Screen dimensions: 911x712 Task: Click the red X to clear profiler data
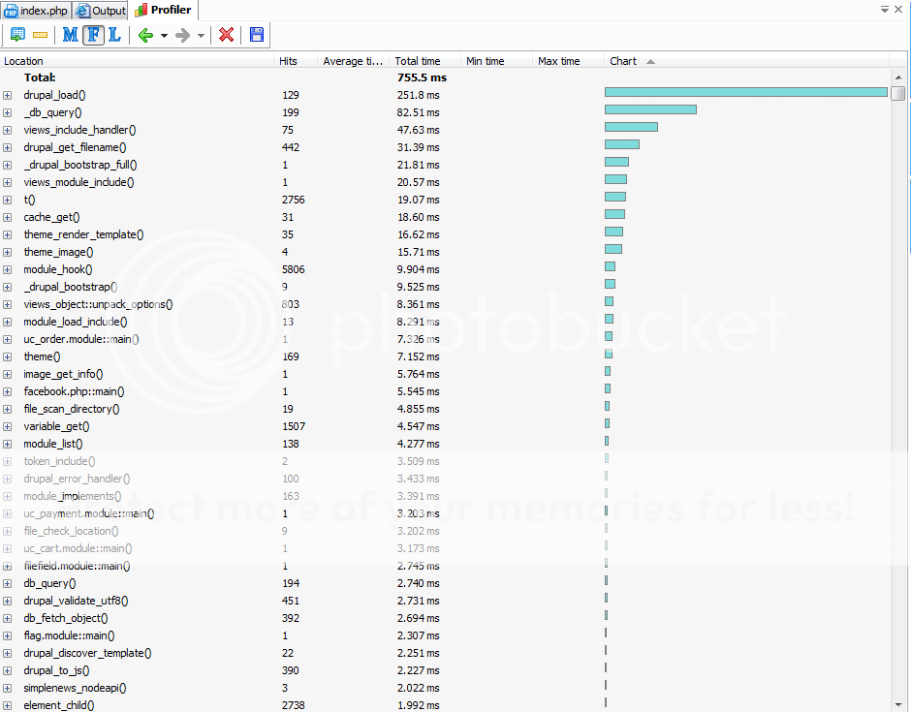227,35
